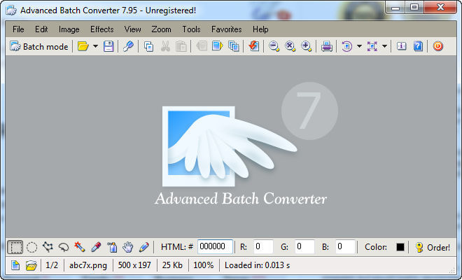This screenshot has height=280, width=462.
Task: Click the HTML hex color input field
Action: 215,246
